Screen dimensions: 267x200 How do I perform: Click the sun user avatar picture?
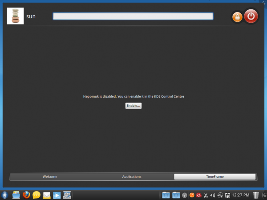pos(15,16)
